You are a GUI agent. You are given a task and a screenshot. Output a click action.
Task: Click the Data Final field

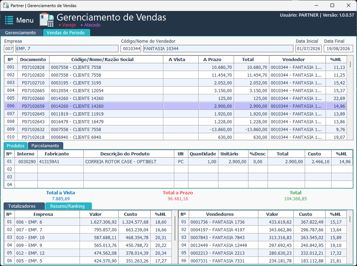(338, 48)
